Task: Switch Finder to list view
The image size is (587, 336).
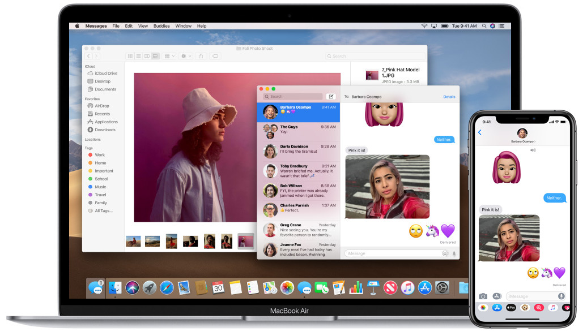Action: click(138, 56)
